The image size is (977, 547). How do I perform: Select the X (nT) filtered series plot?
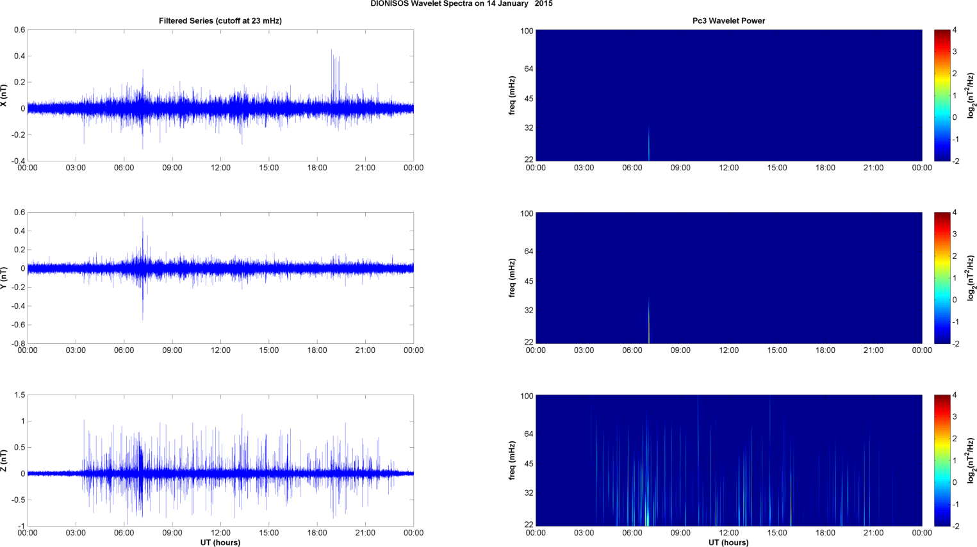(220, 95)
